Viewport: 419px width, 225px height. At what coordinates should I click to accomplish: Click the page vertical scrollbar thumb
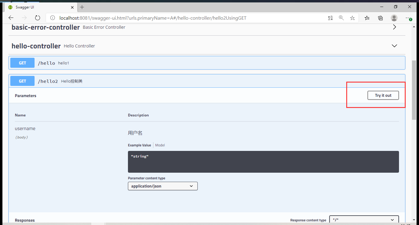pyautogui.click(x=414, y=90)
